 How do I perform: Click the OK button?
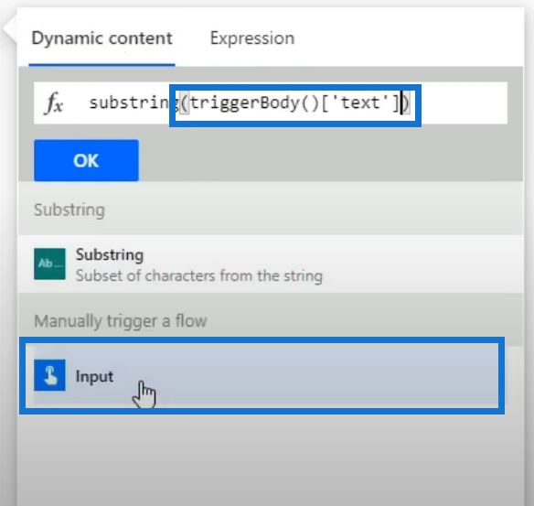pos(86,160)
